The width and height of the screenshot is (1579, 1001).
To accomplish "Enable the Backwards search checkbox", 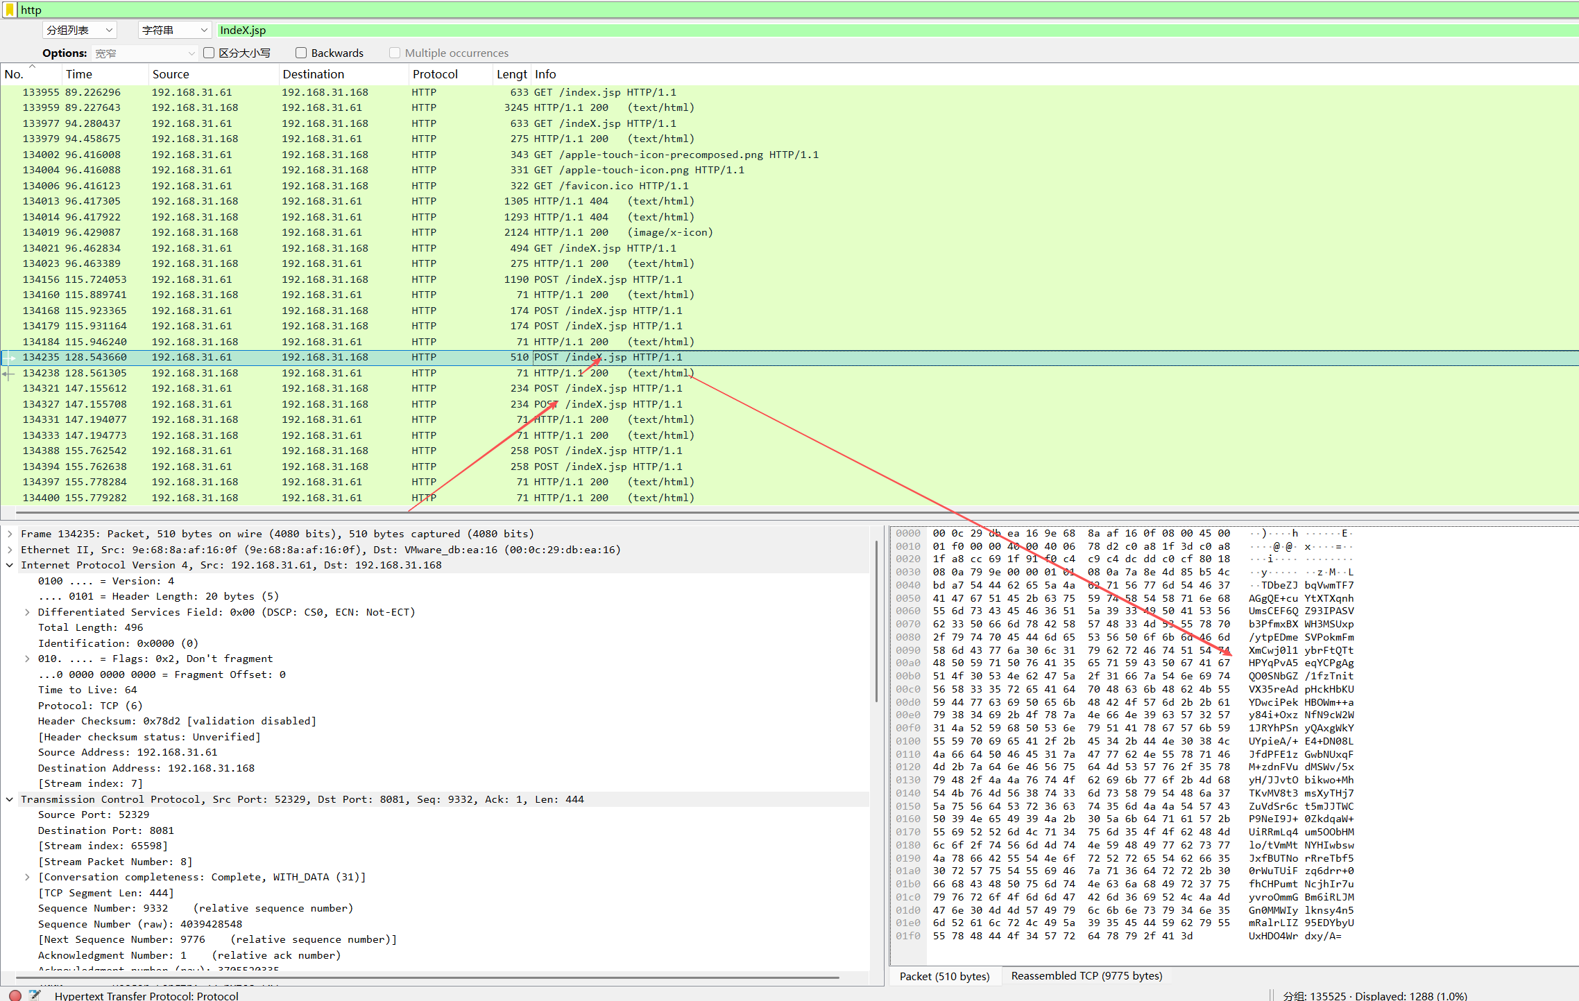I will pyautogui.click(x=301, y=53).
